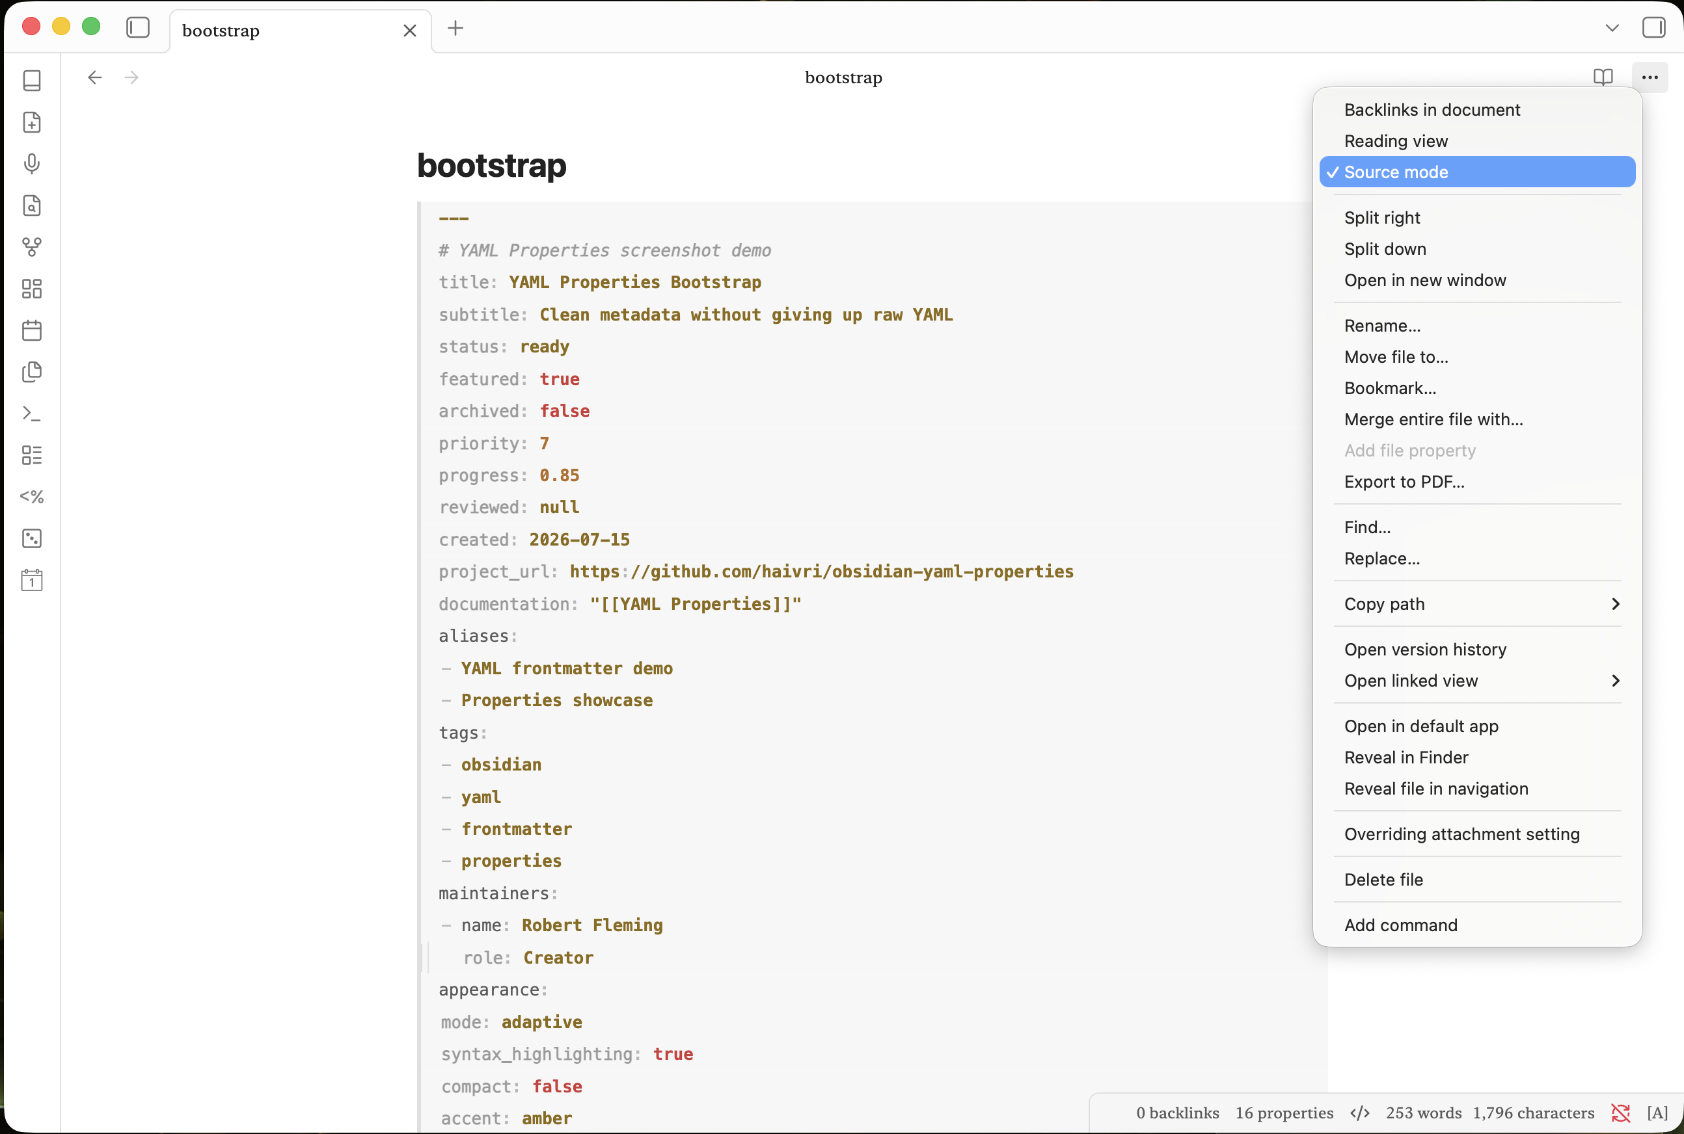Screen dimensions: 1684x1134
Task: Toggle the left sidebar panel icon
Action: (137, 27)
